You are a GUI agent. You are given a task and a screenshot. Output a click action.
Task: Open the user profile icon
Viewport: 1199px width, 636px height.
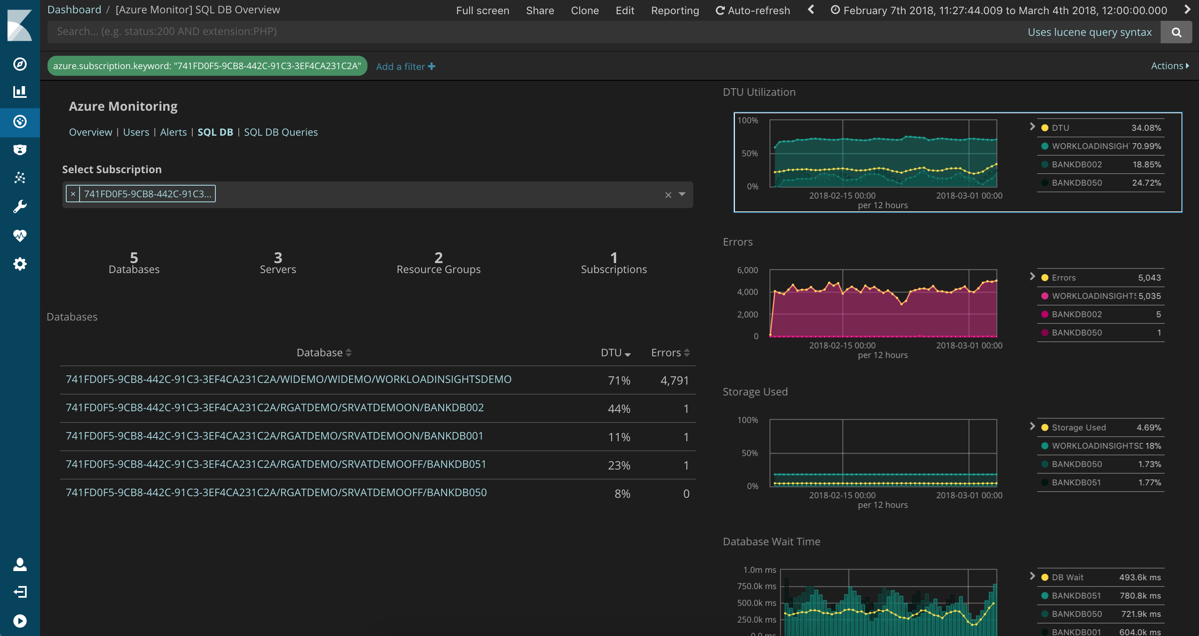pyautogui.click(x=20, y=564)
